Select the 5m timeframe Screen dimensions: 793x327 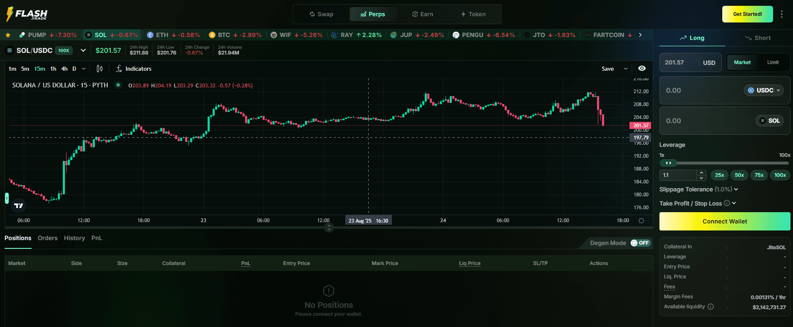pos(25,69)
